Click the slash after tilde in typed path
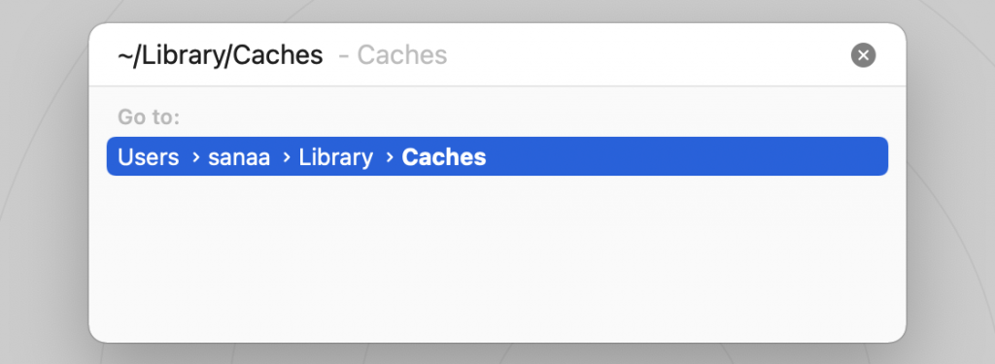The height and width of the screenshot is (364, 995). pyautogui.click(x=136, y=55)
